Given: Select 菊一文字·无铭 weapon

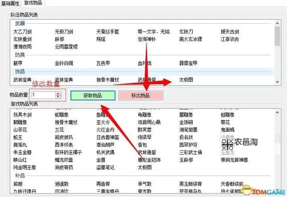Looking at the screenshot, I should (x=154, y=32).
